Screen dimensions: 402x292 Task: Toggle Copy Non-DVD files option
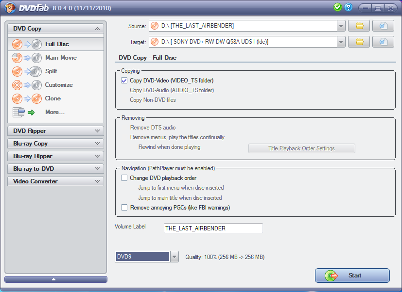tap(153, 100)
